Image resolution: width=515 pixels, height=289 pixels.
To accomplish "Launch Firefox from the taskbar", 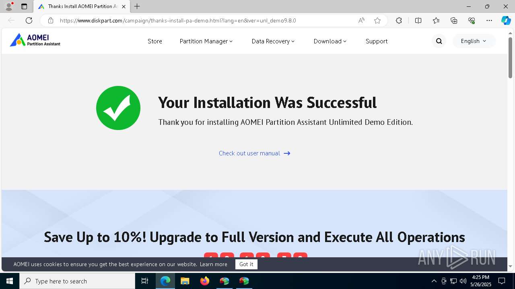I will tap(205, 281).
